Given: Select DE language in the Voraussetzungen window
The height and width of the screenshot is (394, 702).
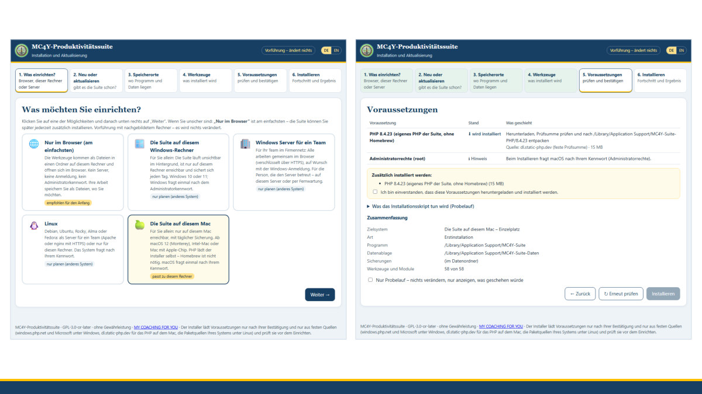Looking at the screenshot, I should [672, 51].
